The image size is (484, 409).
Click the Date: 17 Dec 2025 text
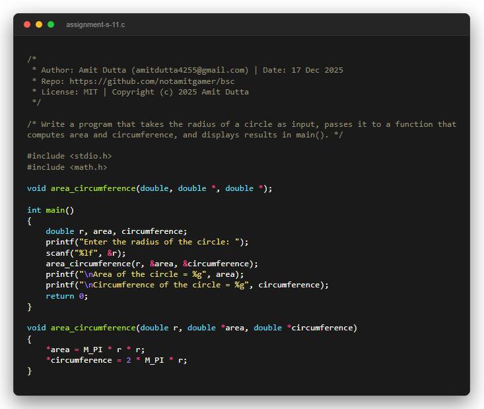(303, 70)
